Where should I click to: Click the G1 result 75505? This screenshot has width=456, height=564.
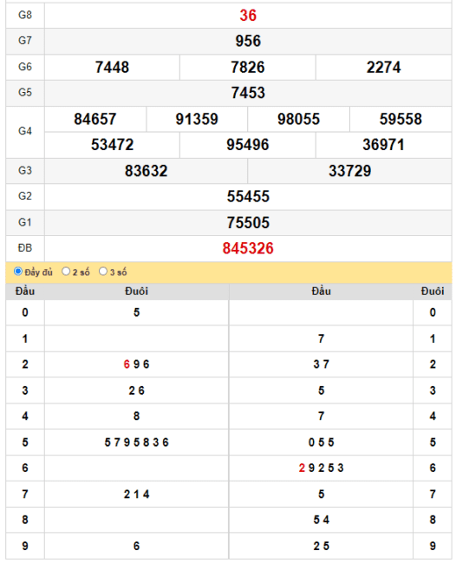coord(248,223)
